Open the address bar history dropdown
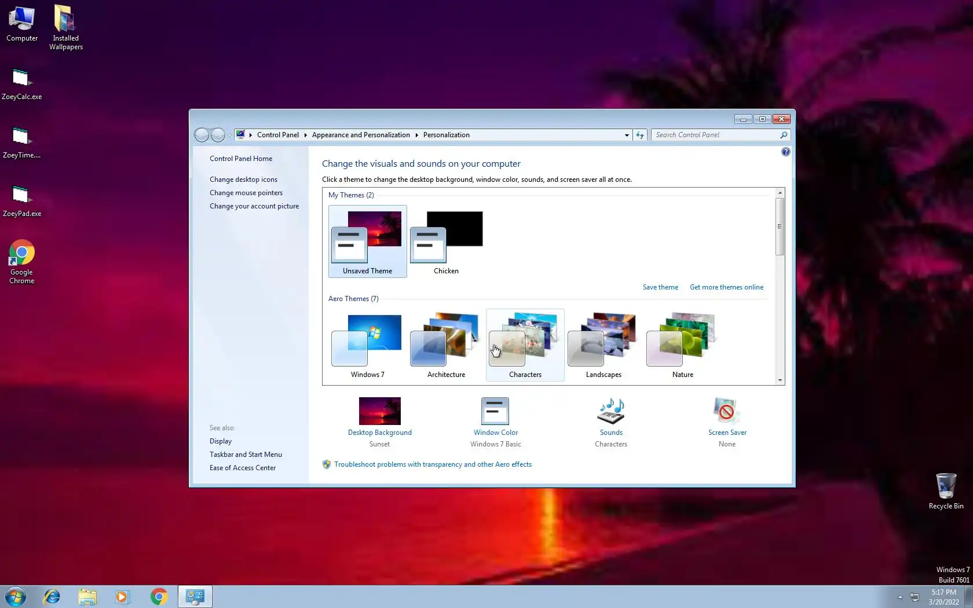The image size is (973, 608). coord(627,135)
